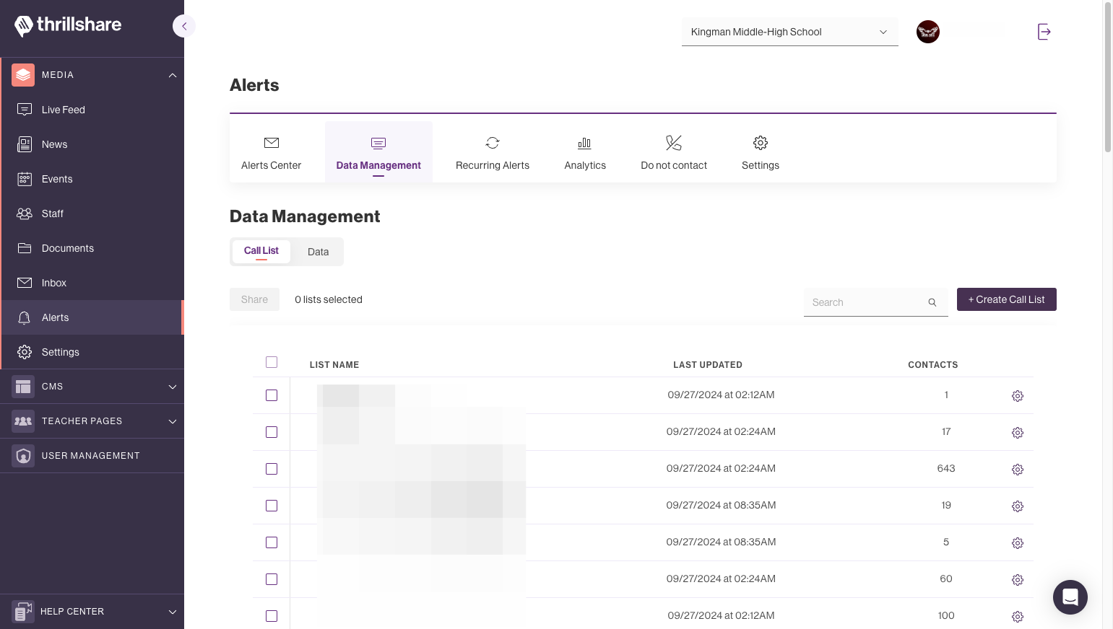
Task: Switch to Alerts Center tab
Action: pos(271,152)
